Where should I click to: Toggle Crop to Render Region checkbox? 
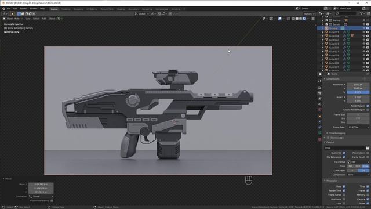[x=368, y=110]
